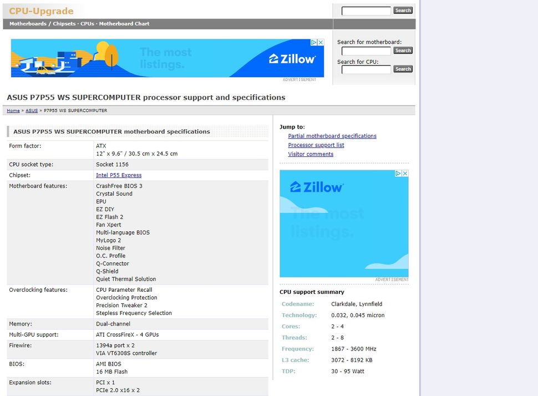Image resolution: width=538 pixels, height=396 pixels.
Task: Close the sidebar Zillow ad
Action: 405,173
